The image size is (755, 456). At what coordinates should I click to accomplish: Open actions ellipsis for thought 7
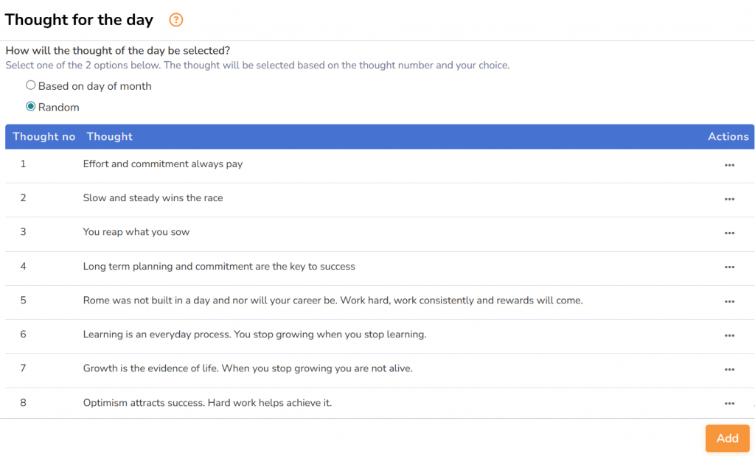729,369
